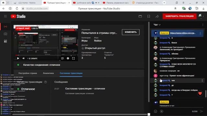Click the YouTube Studio logo
This screenshot has height=116, width=207.
tap(18, 16)
